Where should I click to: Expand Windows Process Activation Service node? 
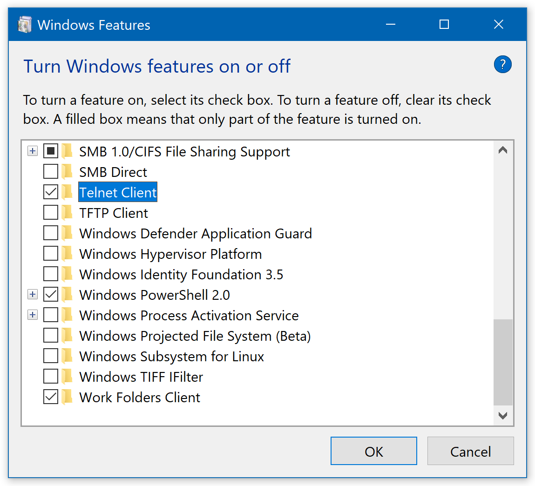tap(32, 315)
